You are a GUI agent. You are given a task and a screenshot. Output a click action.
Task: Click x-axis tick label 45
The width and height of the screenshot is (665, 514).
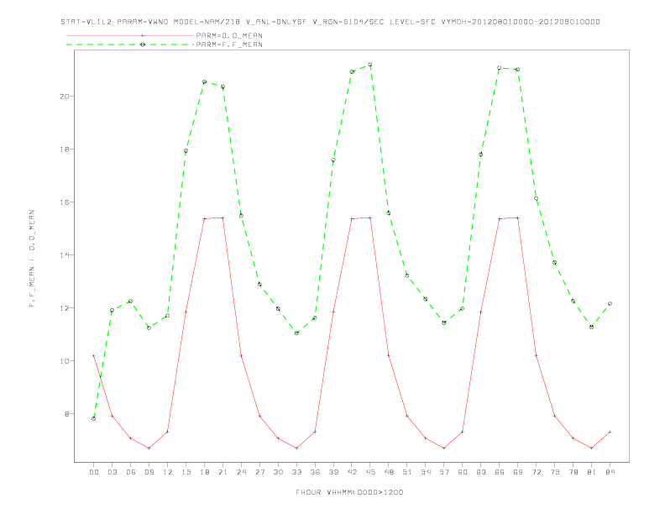pos(370,472)
